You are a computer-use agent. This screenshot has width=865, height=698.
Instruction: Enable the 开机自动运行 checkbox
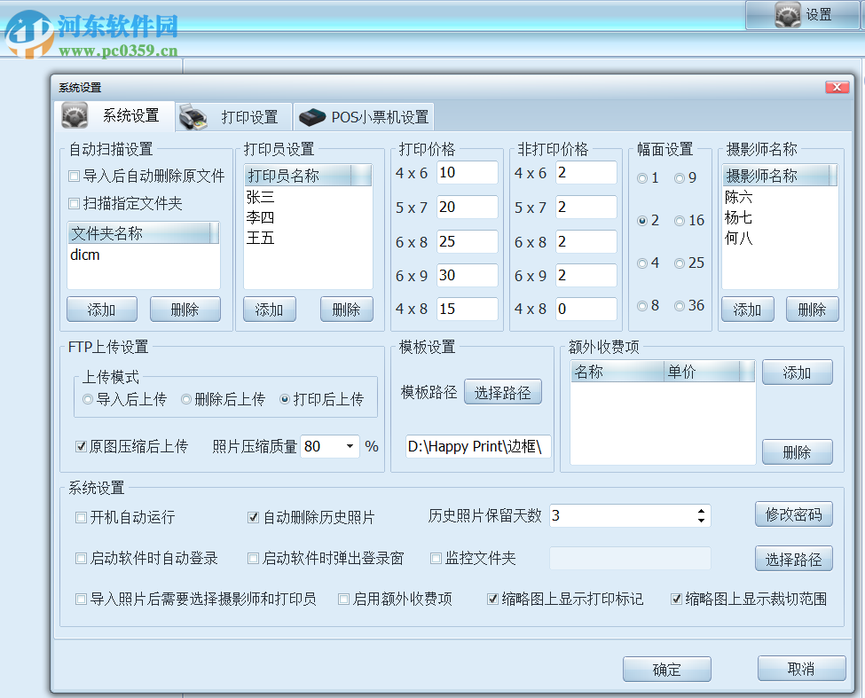(80, 516)
